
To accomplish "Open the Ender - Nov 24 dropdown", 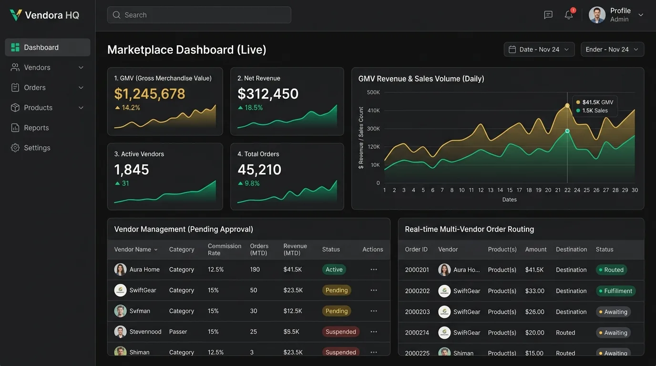I will (613, 50).
